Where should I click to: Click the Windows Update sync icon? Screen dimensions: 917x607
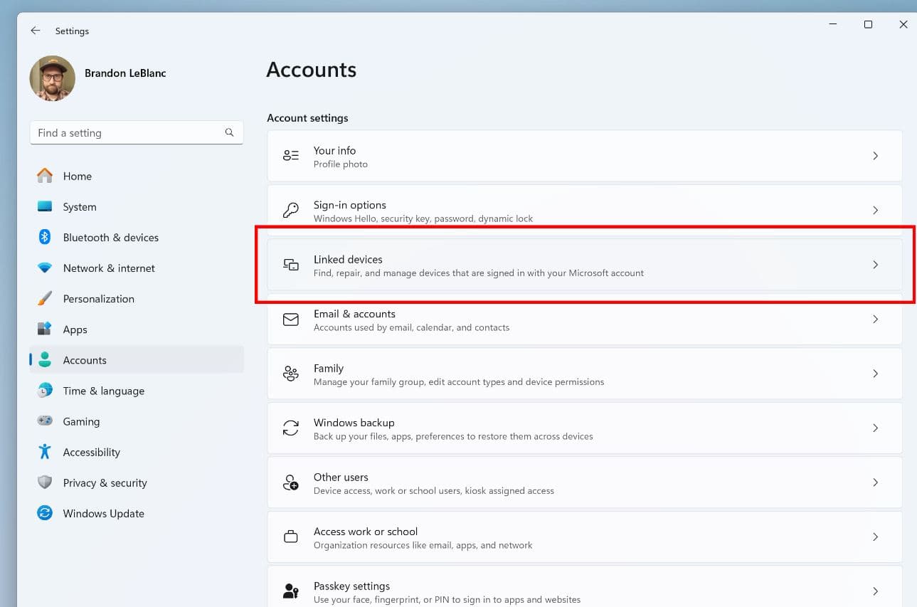pyautogui.click(x=45, y=513)
